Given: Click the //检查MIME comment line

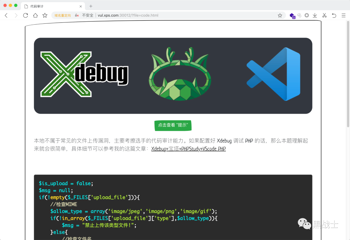Looking at the screenshot, I should point(64,204).
